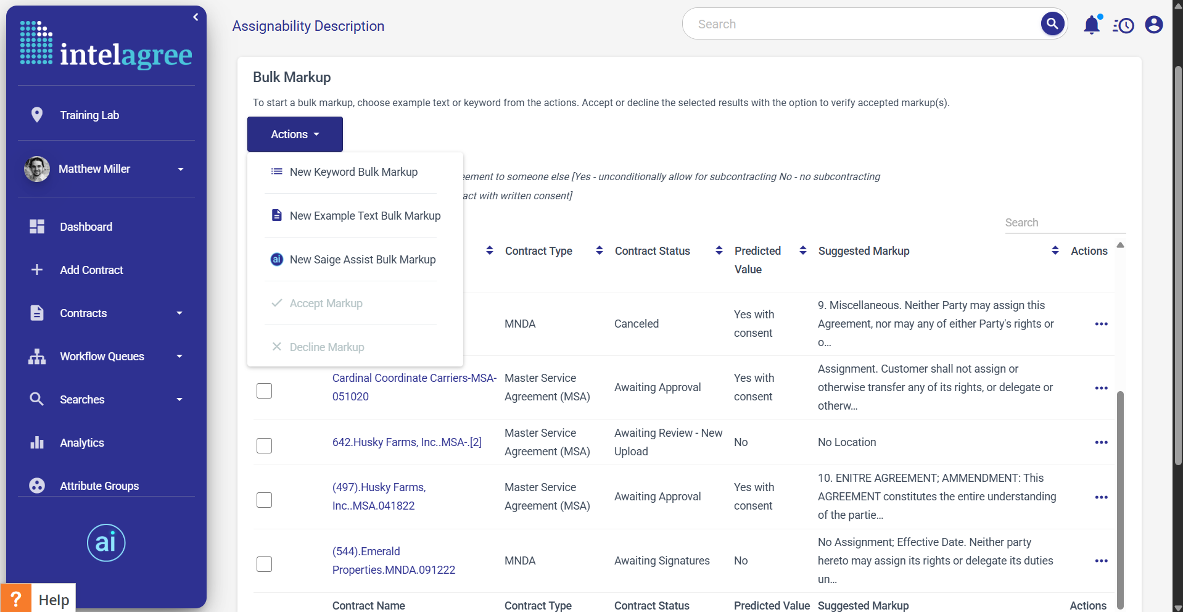Check the Cardinal Coordinate Carriers row checkbox
1183x612 pixels.
(264, 391)
